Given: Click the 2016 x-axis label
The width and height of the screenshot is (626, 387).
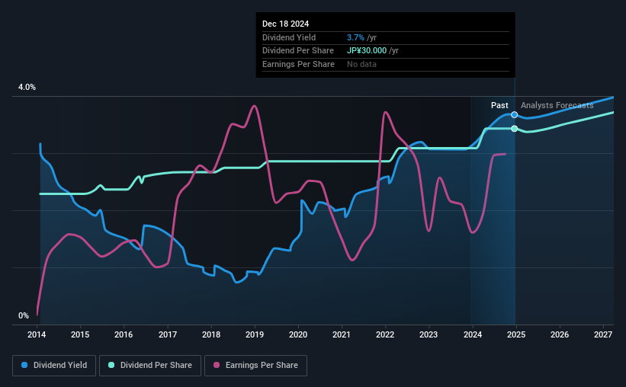Looking at the screenshot, I should (124, 334).
